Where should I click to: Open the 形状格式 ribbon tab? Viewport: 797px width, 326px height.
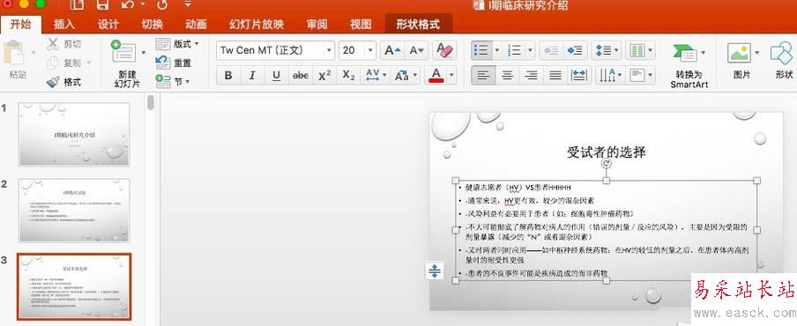418,25
